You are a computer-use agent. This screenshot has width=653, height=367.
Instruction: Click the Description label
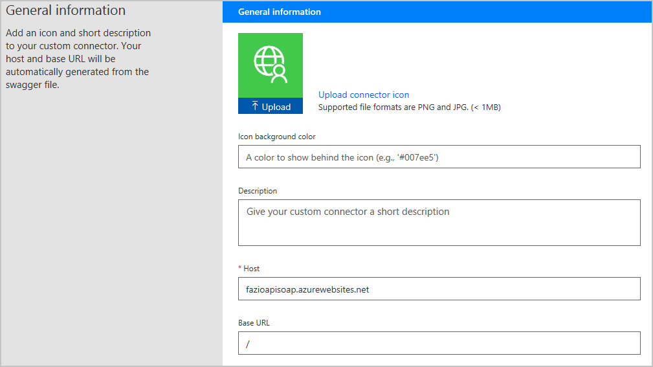(x=258, y=191)
